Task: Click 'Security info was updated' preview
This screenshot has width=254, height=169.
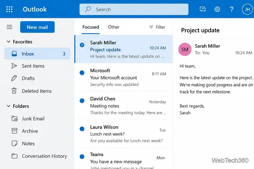Action: (x=114, y=84)
